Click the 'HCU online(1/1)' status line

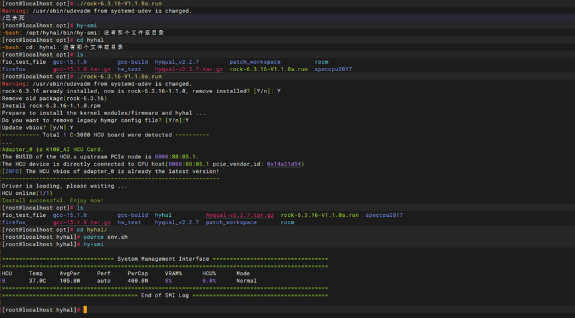pyautogui.click(x=27, y=193)
